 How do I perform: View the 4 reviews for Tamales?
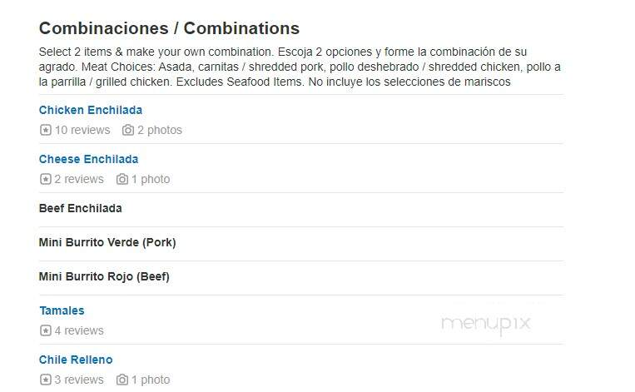pyautogui.click(x=79, y=330)
